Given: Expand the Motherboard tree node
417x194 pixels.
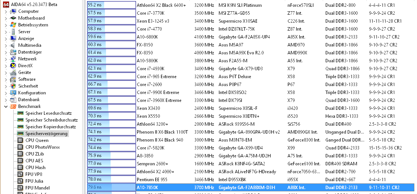Looking at the screenshot, I should click(x=6, y=18).
